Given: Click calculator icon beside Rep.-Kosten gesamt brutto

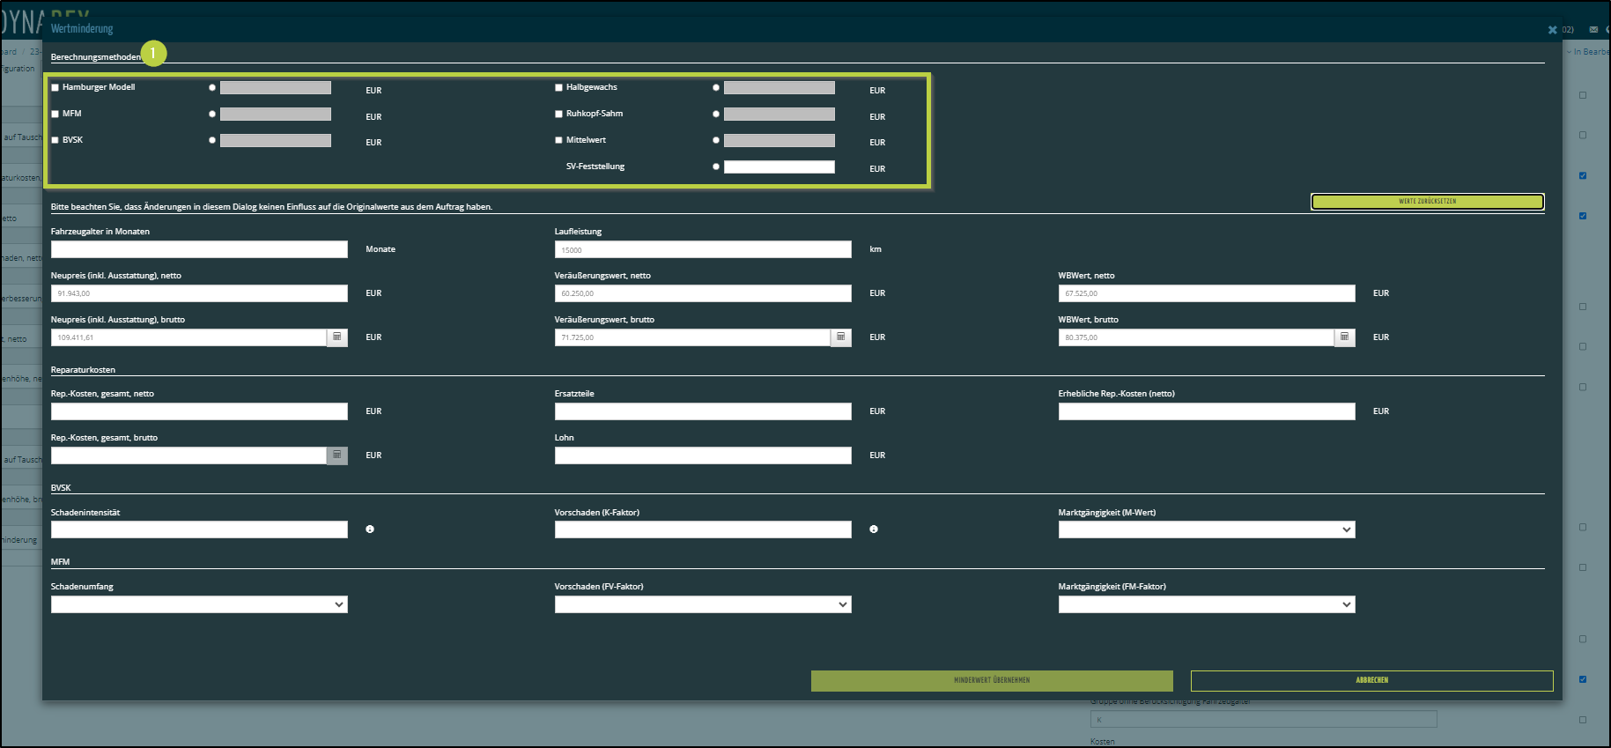Looking at the screenshot, I should coord(336,455).
